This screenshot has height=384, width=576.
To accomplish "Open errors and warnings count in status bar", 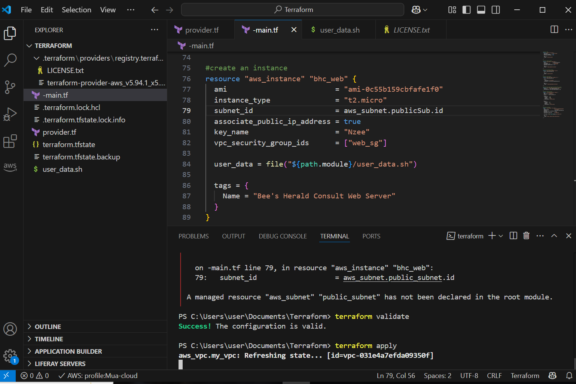I will (x=34, y=376).
